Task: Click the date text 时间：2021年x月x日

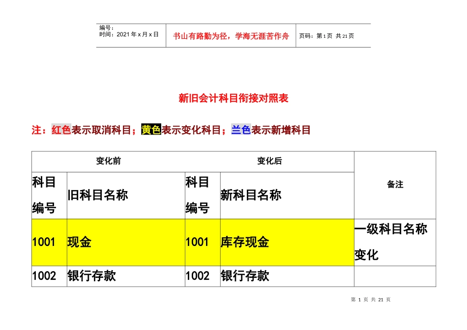Action: pos(129,34)
